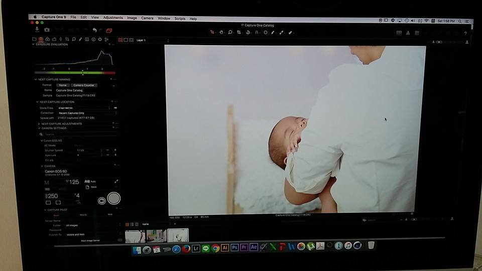The height and width of the screenshot is (271, 482).
Task: Select the Rotate straighten cursor tool
Action: (x=248, y=32)
